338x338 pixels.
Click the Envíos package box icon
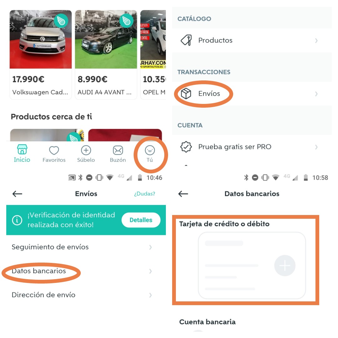[x=186, y=94]
